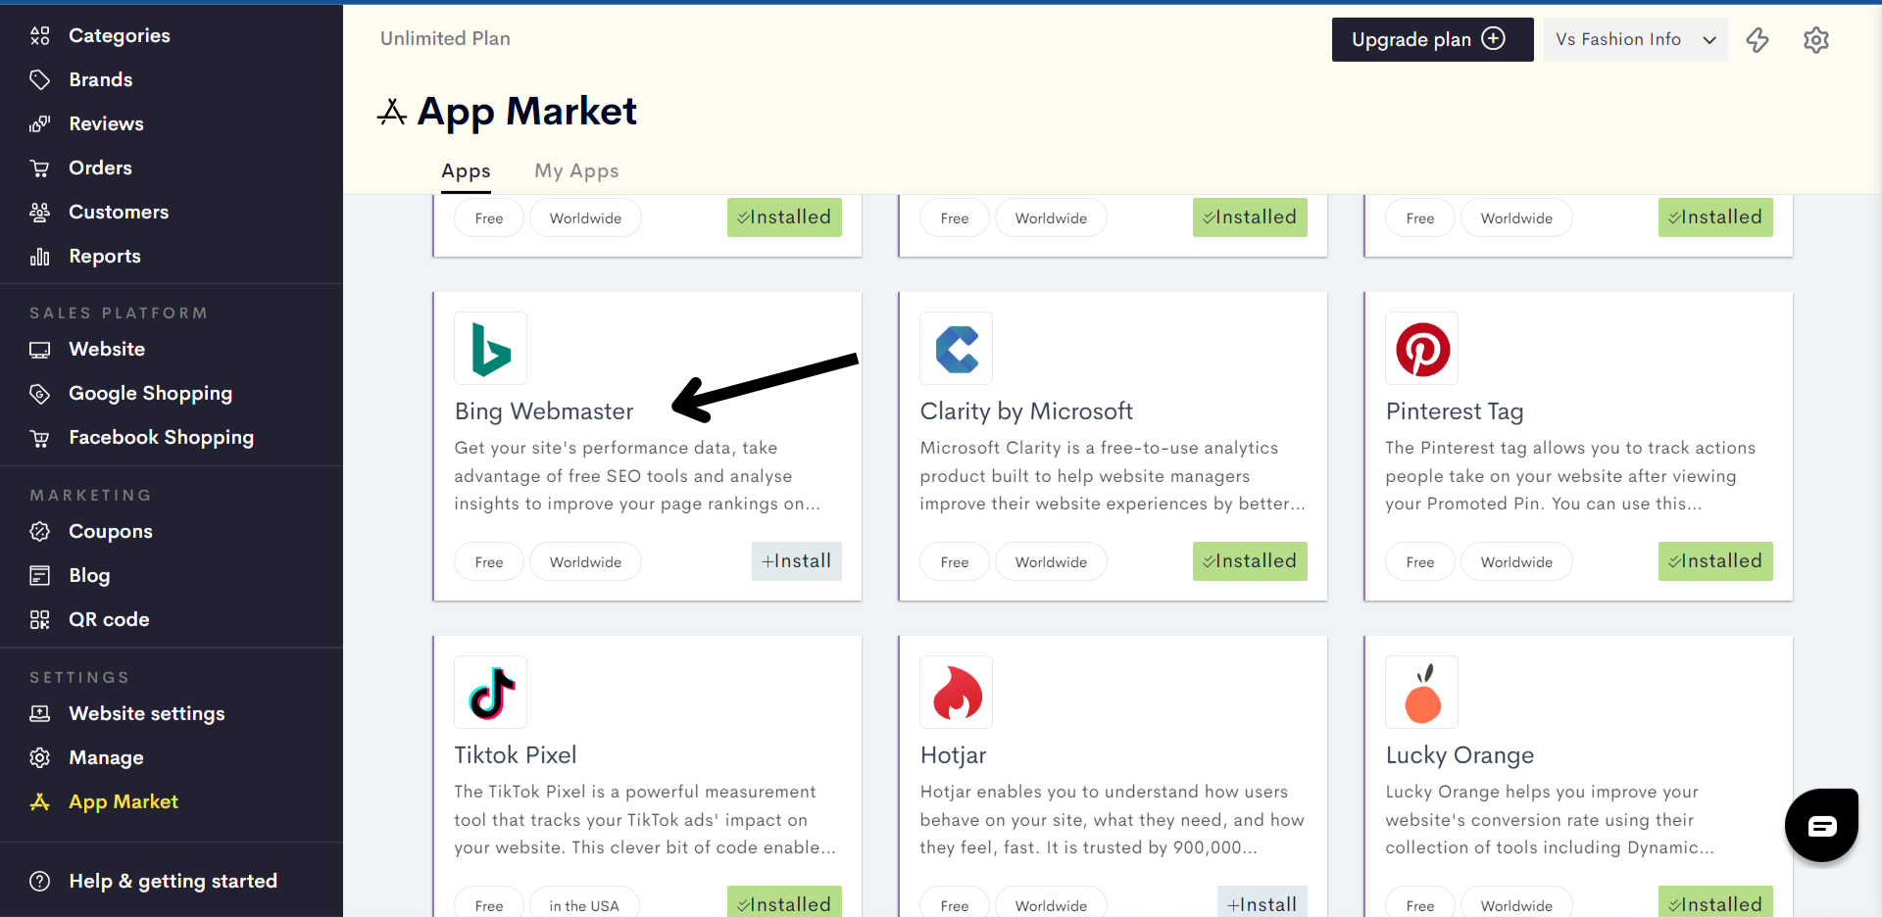Click the Website settings icon

click(40, 714)
